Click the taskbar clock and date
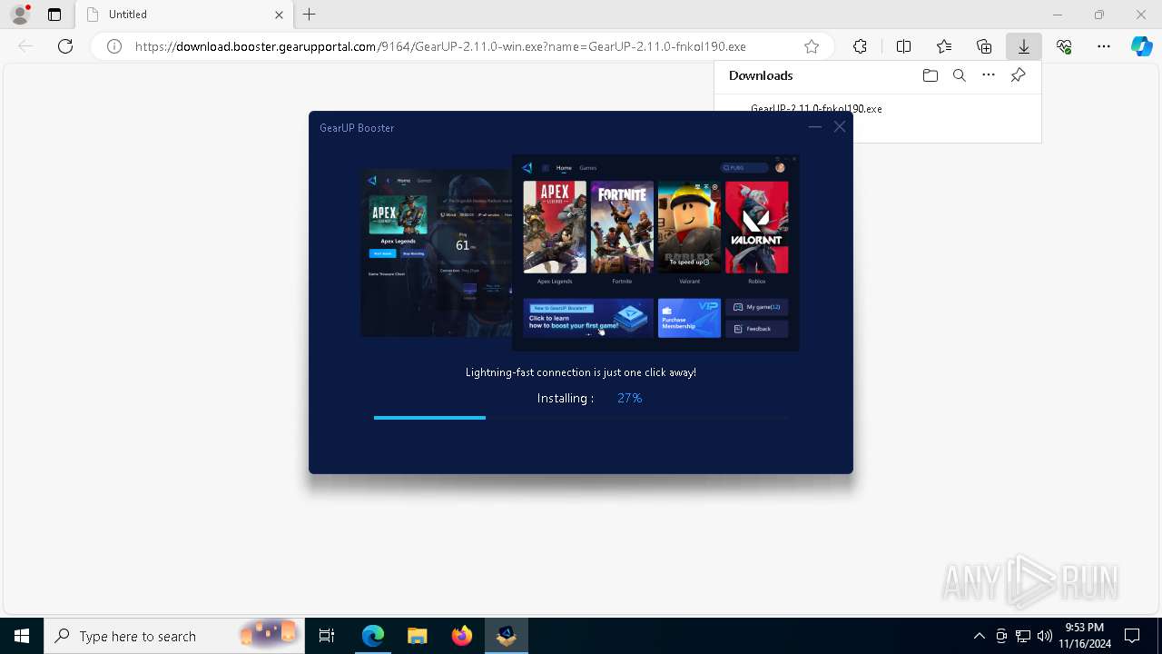The width and height of the screenshot is (1162, 654). pos(1085,636)
